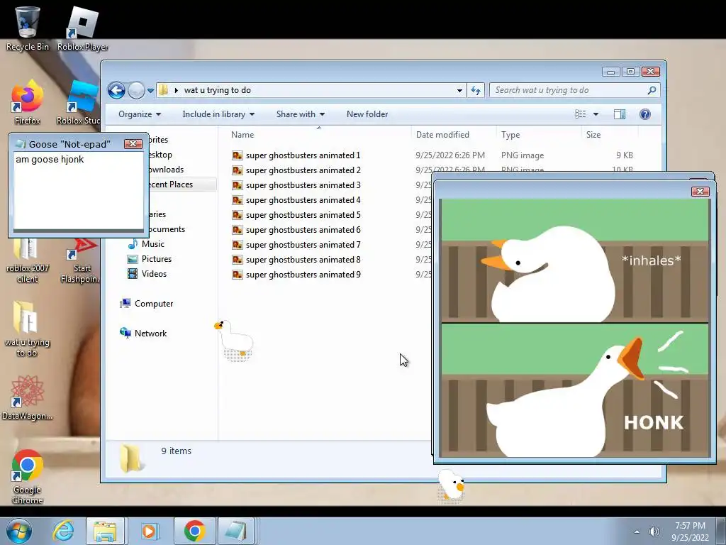Open the 'wat u trying to do' desktop folder
726x545 pixels.
tap(28, 329)
